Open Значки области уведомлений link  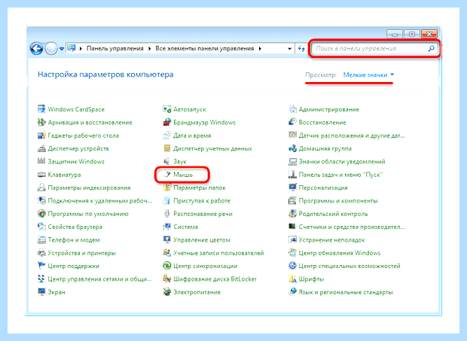click(x=342, y=162)
